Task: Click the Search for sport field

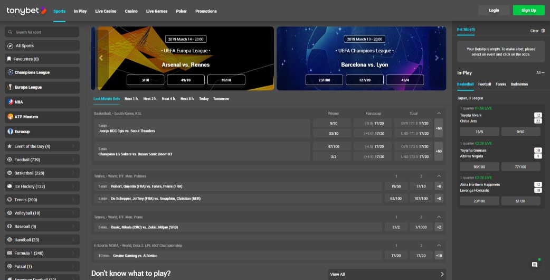Action: pyautogui.click(x=42, y=32)
